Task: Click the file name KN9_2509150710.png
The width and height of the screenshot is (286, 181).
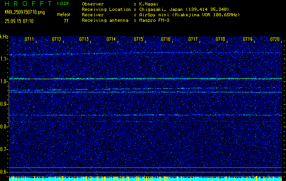Action: click(x=25, y=12)
